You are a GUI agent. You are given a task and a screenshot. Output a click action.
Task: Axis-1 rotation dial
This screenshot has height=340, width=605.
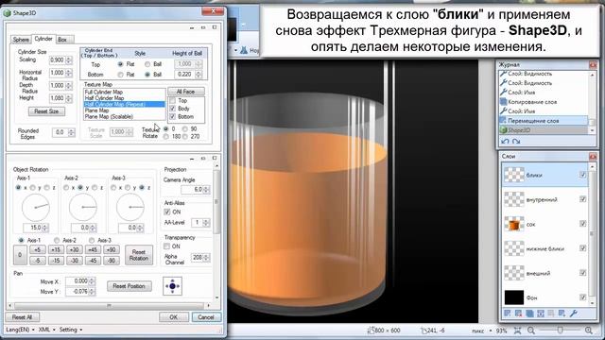(x=36, y=208)
